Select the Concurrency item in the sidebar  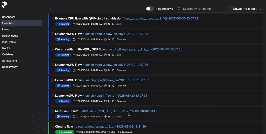coord(10,67)
